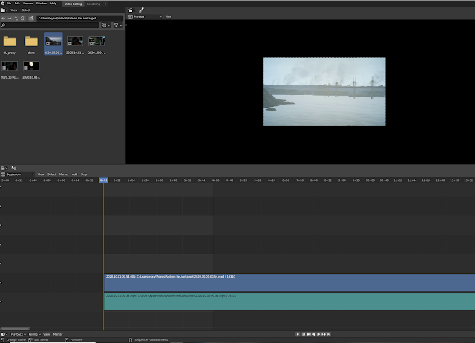Add a new workspace with plus tab

105,4
